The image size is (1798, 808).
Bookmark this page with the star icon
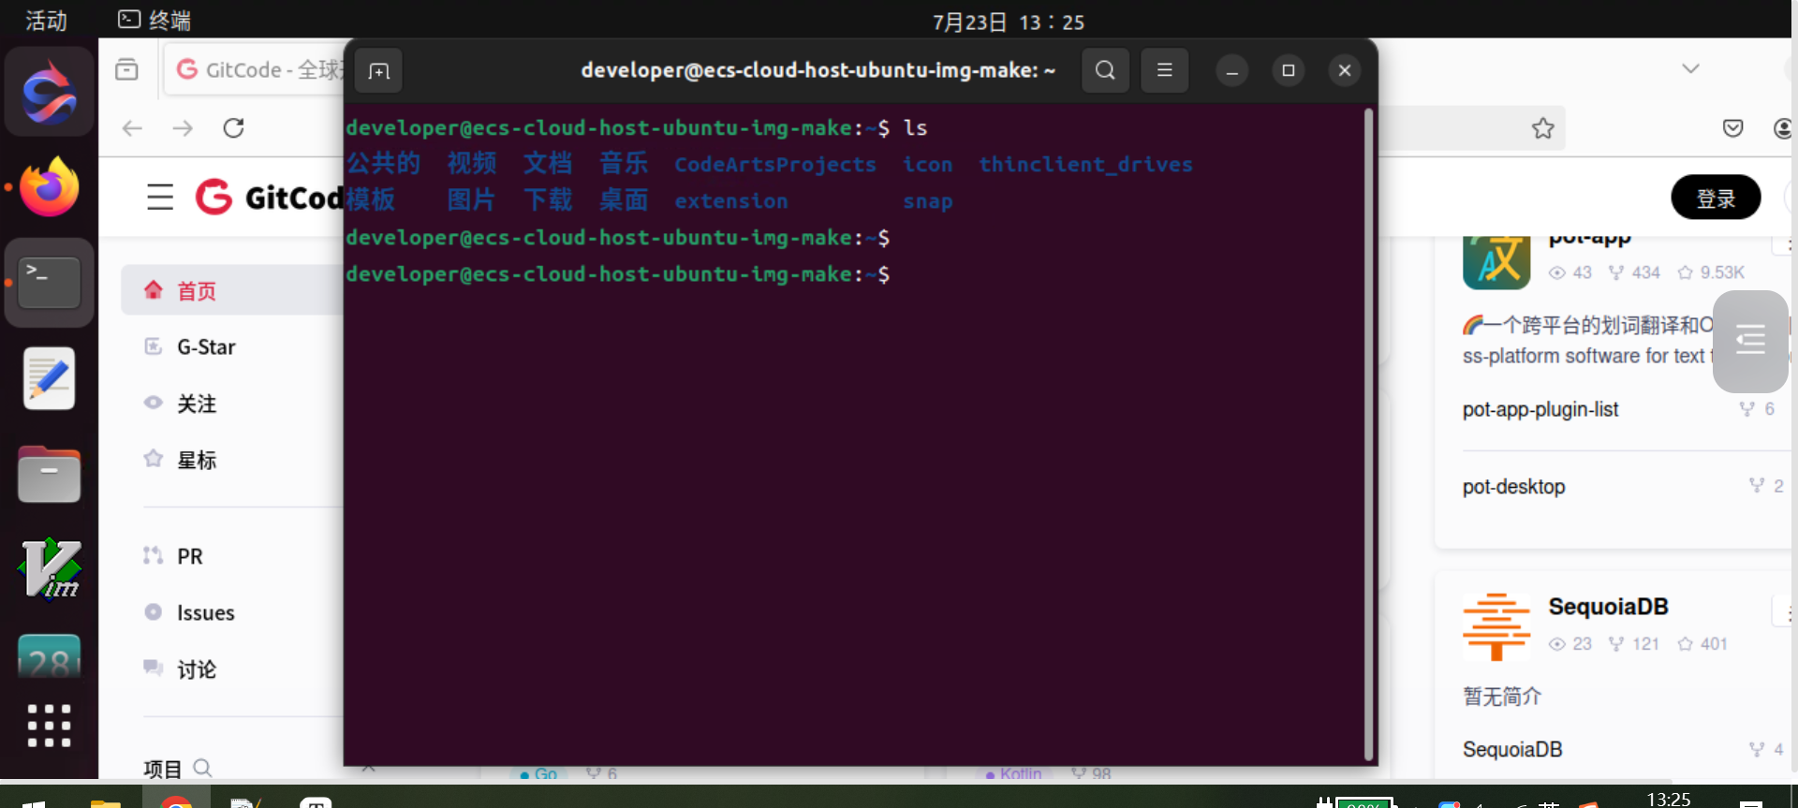tap(1542, 128)
